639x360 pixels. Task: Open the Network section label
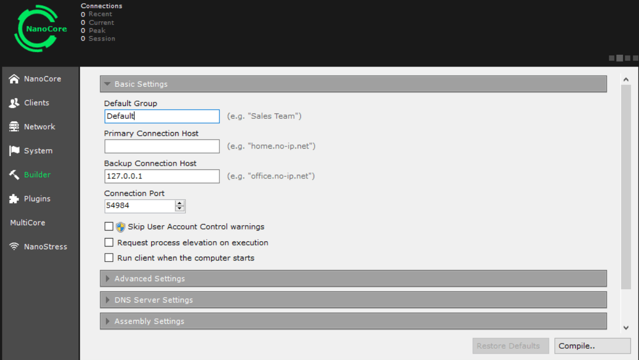point(39,127)
